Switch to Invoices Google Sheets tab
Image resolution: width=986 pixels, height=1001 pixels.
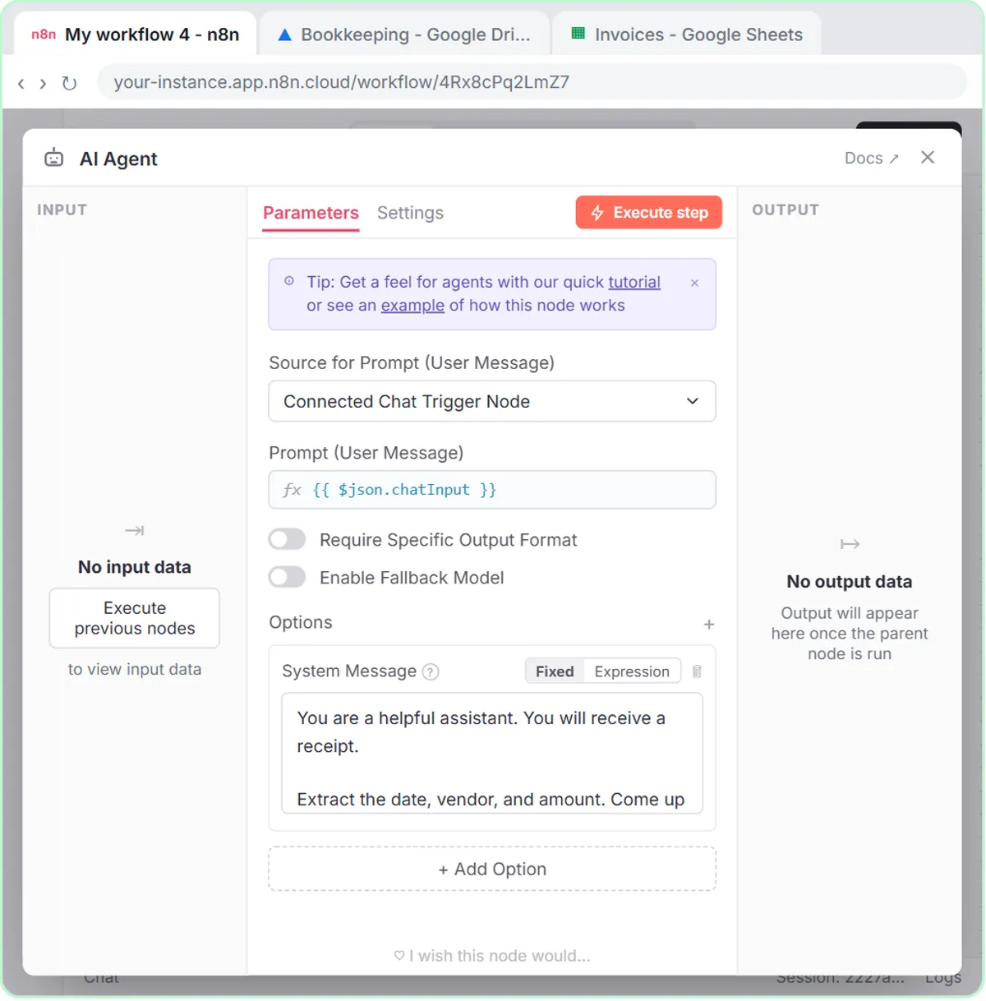[x=687, y=35]
